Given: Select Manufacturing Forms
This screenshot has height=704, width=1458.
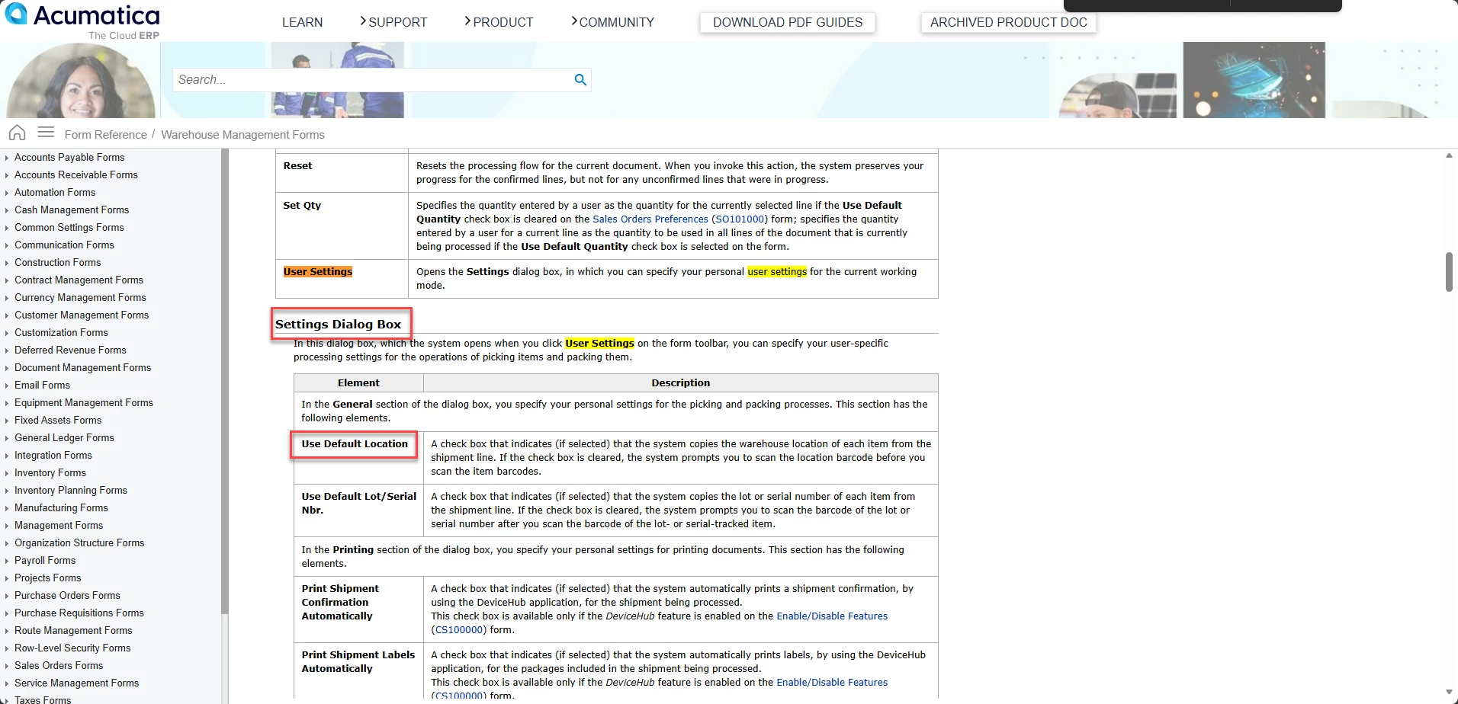Looking at the screenshot, I should coord(61,507).
